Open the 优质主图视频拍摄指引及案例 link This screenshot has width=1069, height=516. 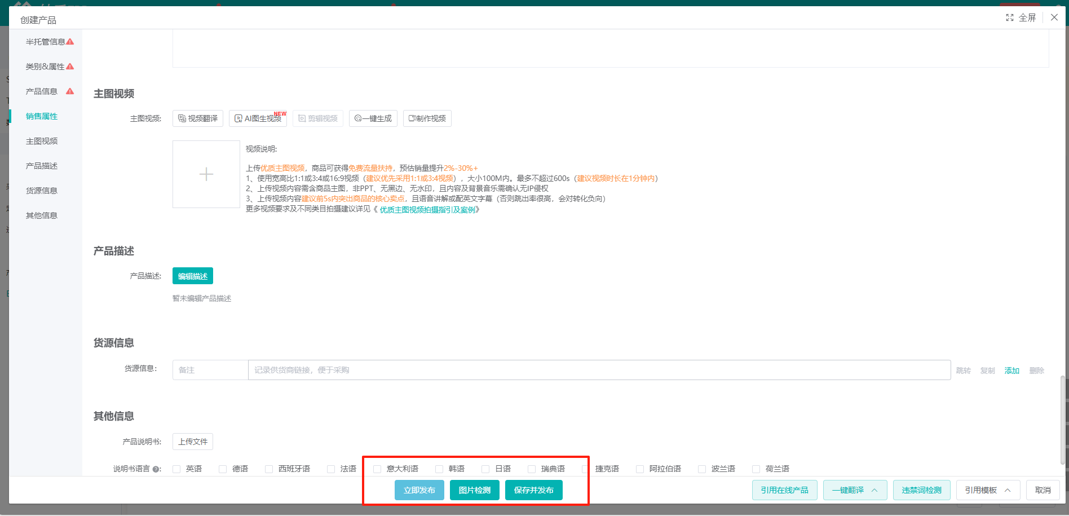[x=427, y=210]
